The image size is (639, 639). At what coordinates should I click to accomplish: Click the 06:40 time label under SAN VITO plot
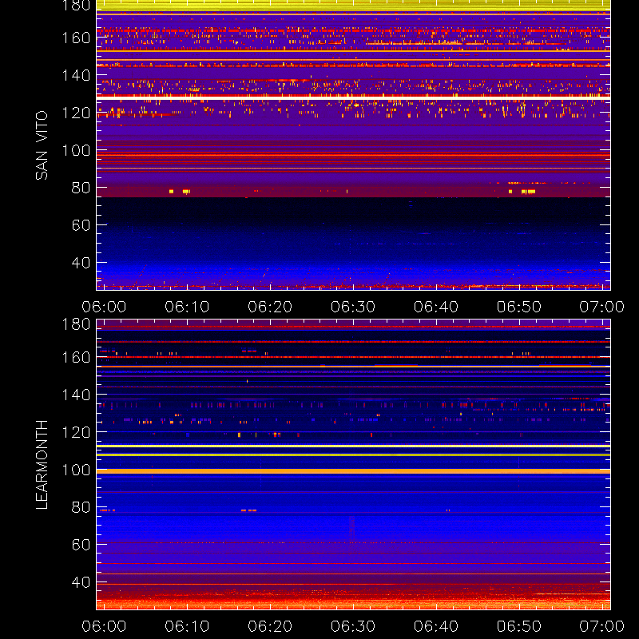click(x=436, y=307)
